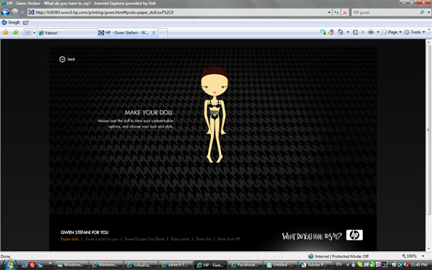The height and width of the screenshot is (270, 432).
Task: Click the Feeds icon in command bar
Action: [356, 32]
